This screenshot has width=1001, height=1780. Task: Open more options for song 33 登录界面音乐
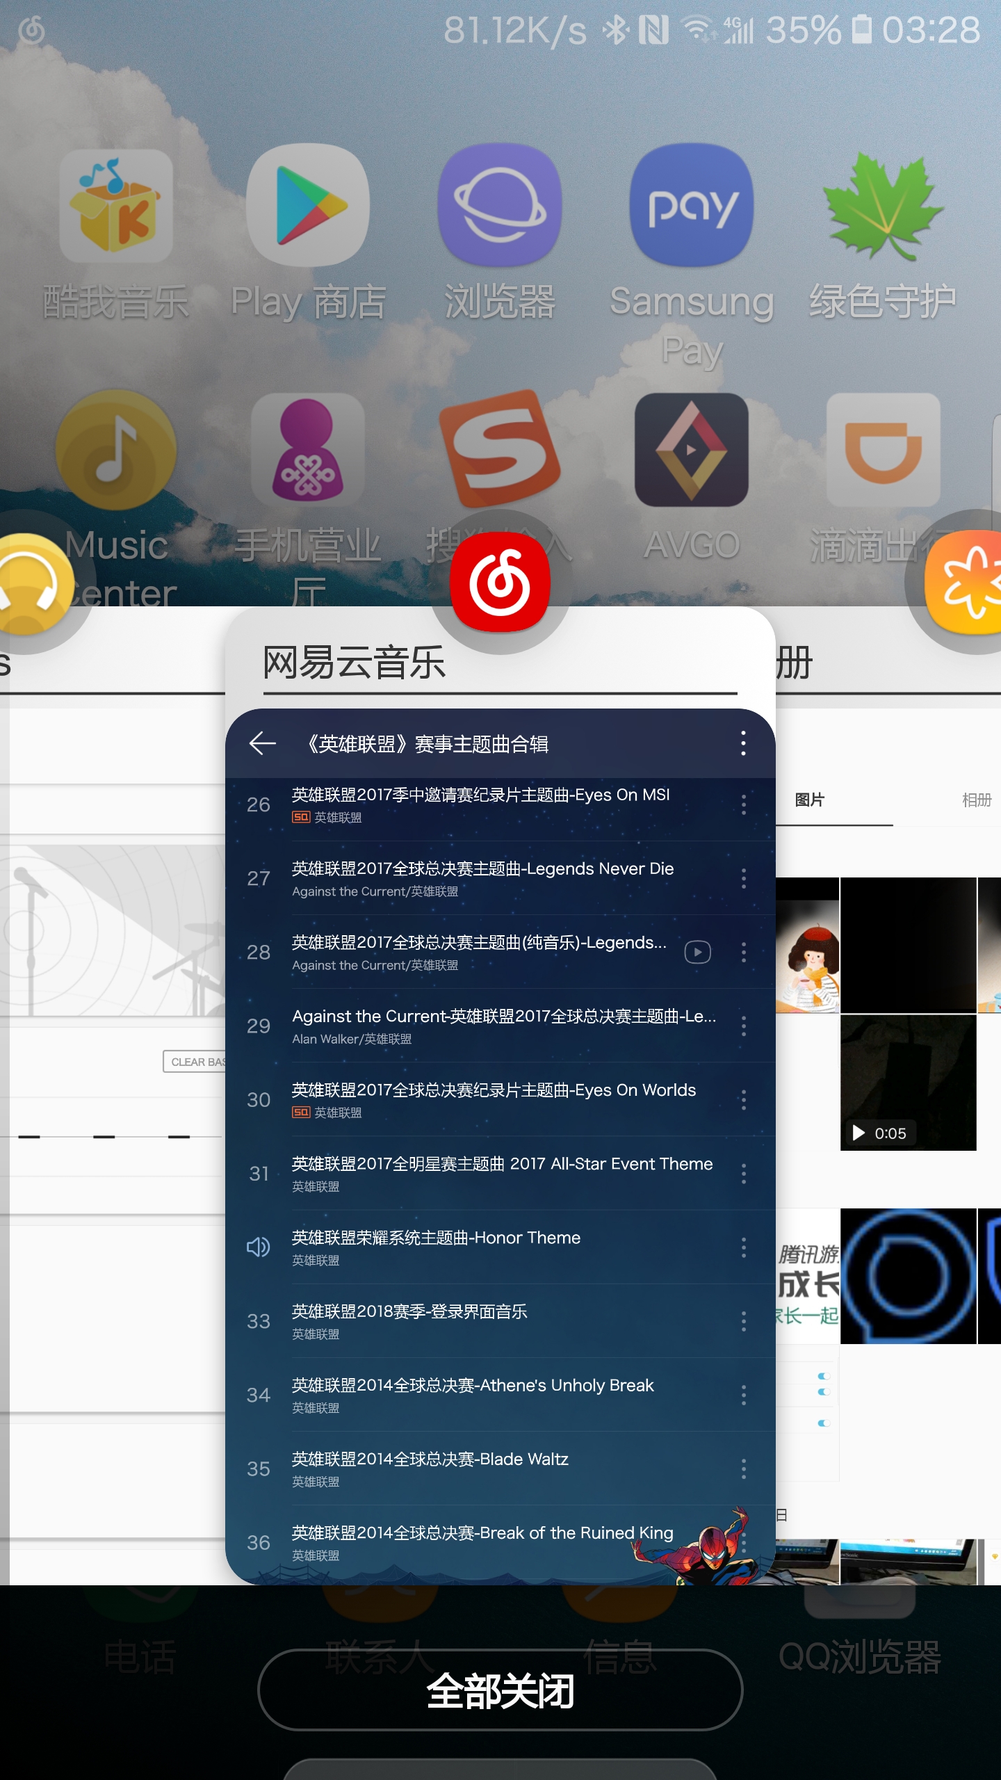[743, 1321]
